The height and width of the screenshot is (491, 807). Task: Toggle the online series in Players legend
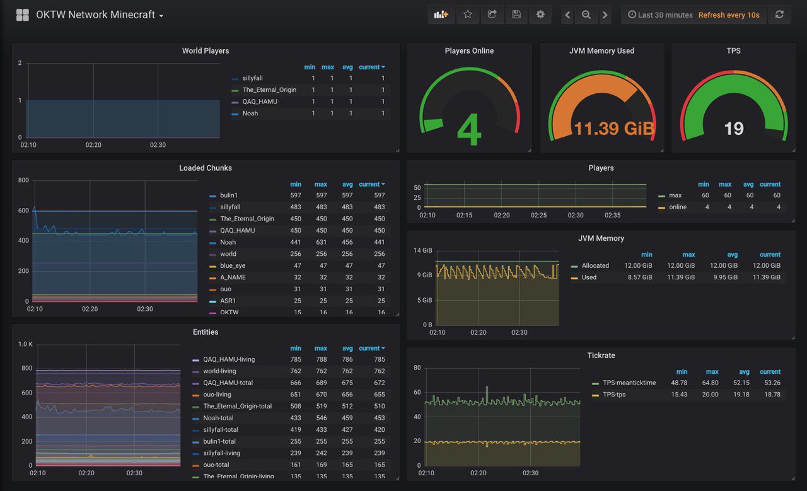click(x=678, y=207)
